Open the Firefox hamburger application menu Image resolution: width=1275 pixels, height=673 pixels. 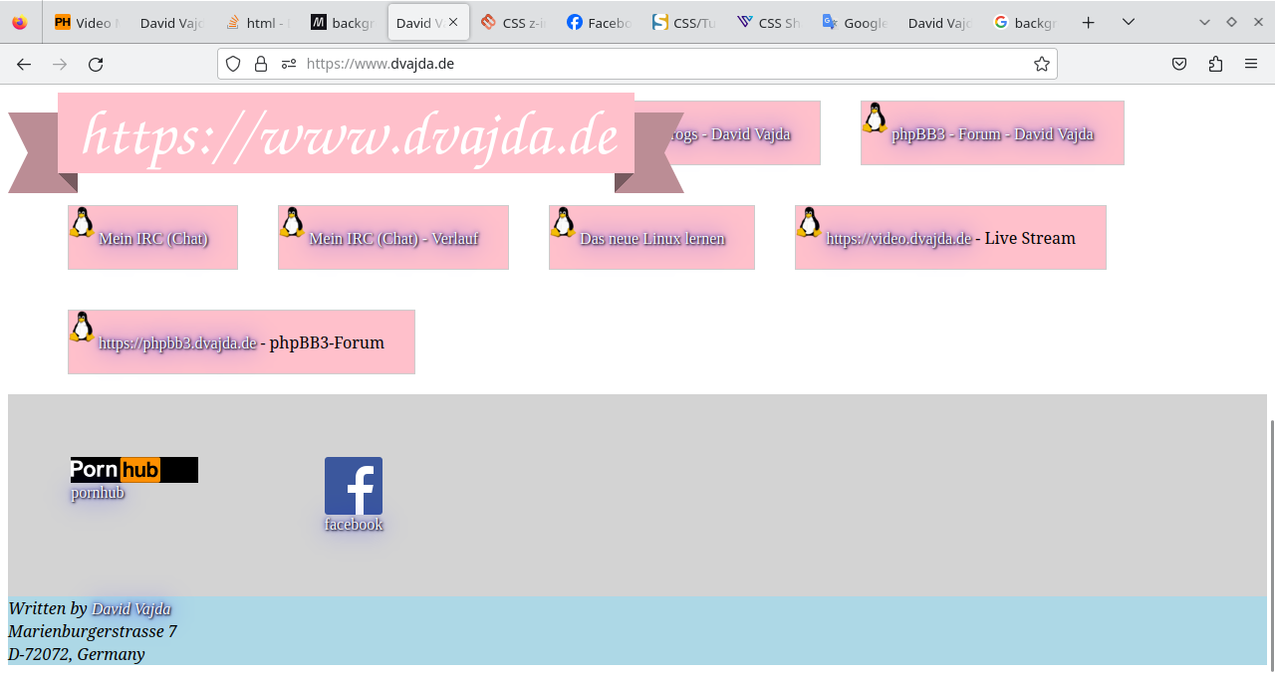click(x=1251, y=64)
